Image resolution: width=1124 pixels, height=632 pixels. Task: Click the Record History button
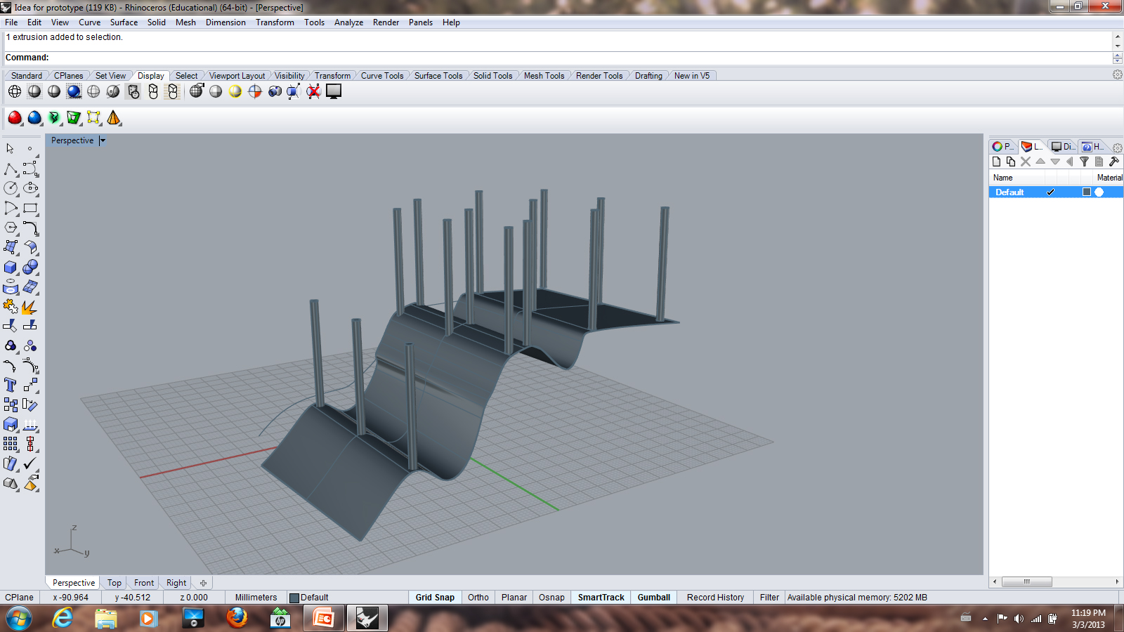(715, 598)
